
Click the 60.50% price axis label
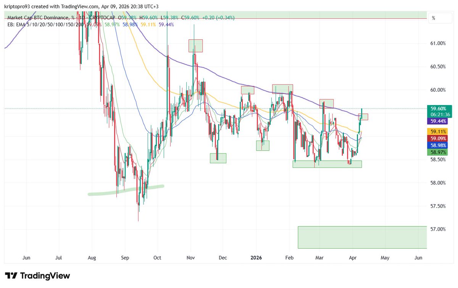coord(438,67)
